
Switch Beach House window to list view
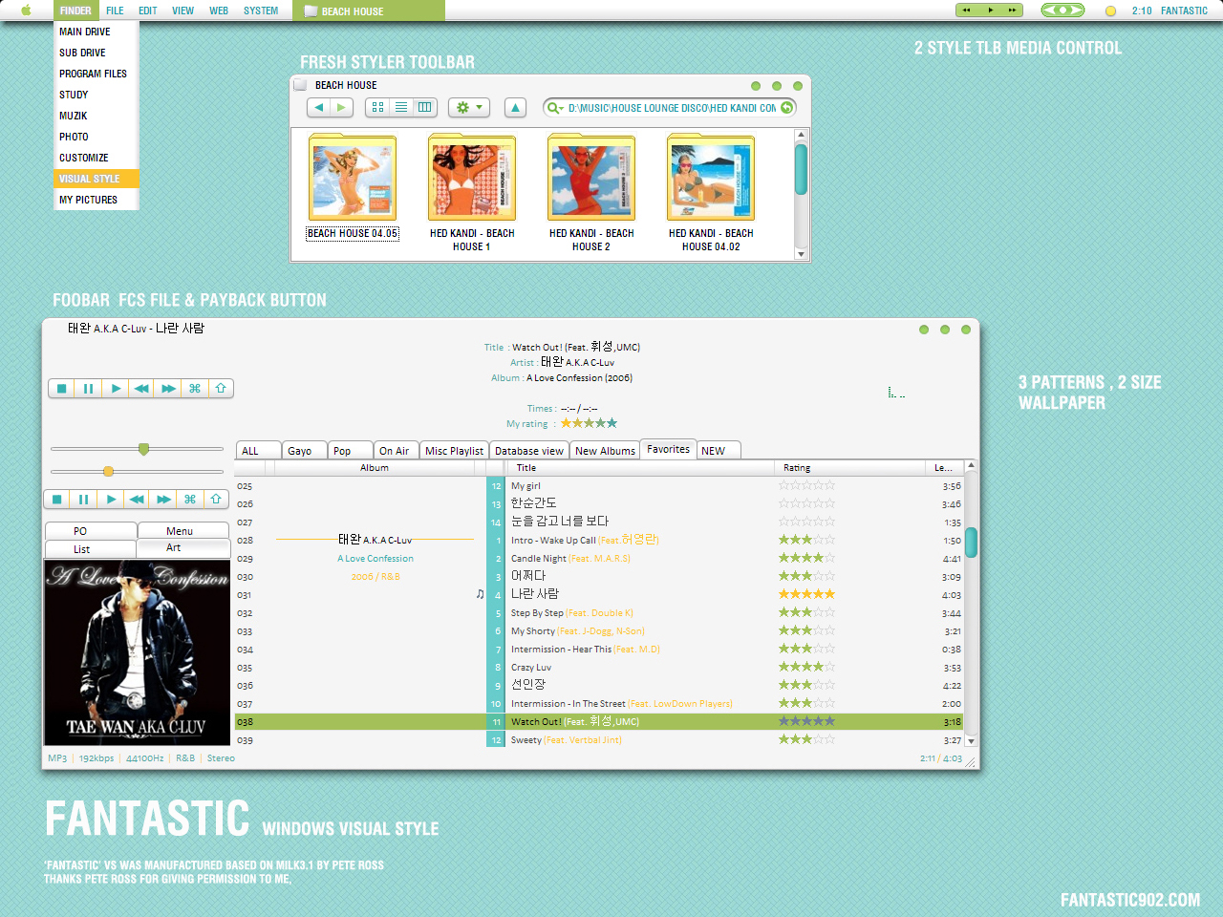tap(401, 108)
